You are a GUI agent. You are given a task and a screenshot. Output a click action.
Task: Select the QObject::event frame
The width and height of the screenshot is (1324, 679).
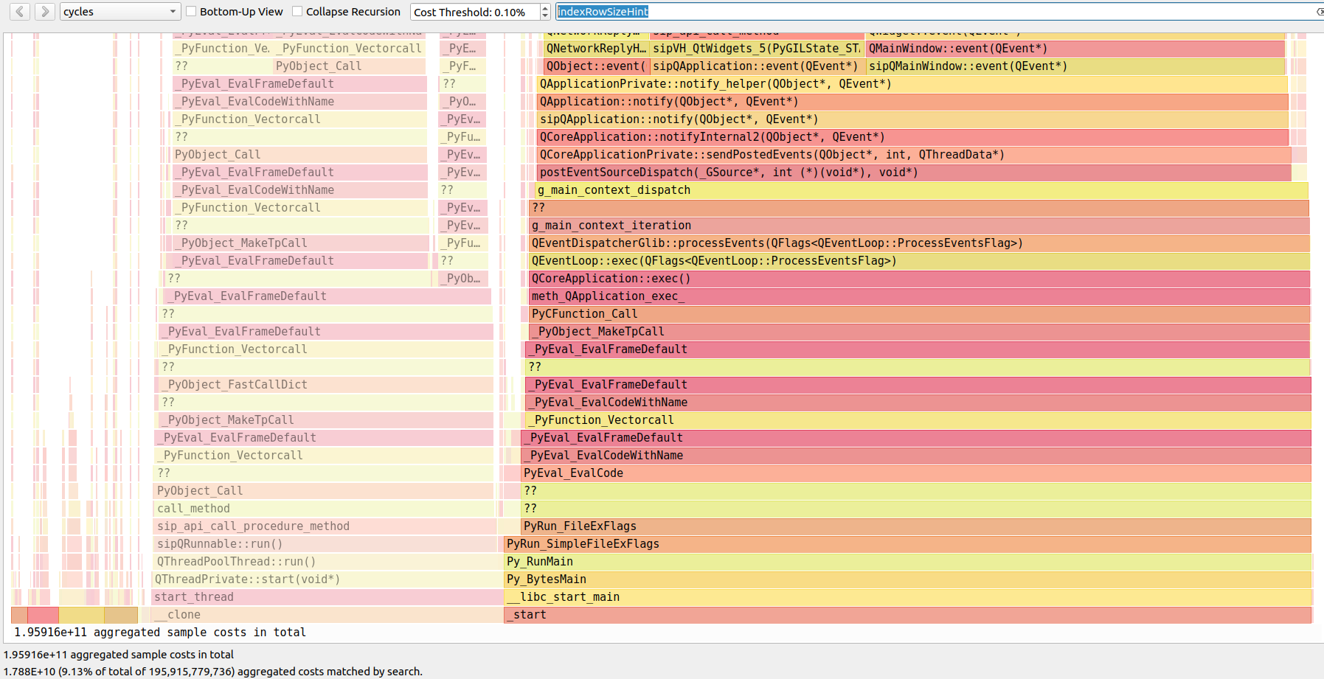point(596,66)
